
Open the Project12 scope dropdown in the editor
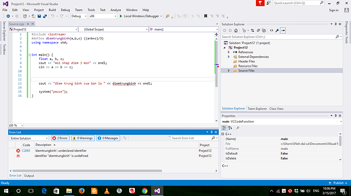[x=43, y=29]
